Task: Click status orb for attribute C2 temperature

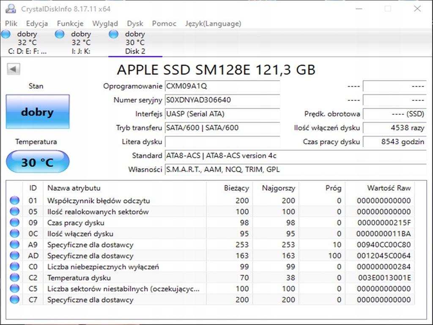Action: [15, 278]
